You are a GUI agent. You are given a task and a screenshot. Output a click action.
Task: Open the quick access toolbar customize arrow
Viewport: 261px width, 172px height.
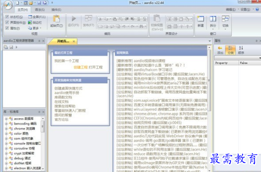tap(52, 3)
